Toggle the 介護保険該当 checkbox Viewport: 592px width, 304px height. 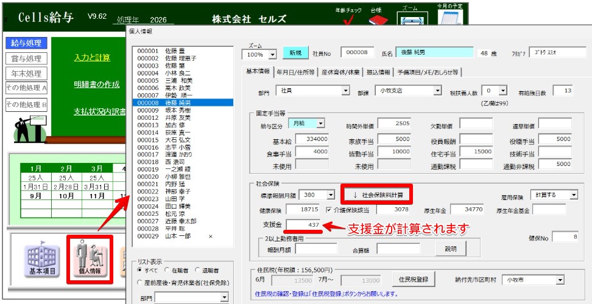tap(329, 210)
